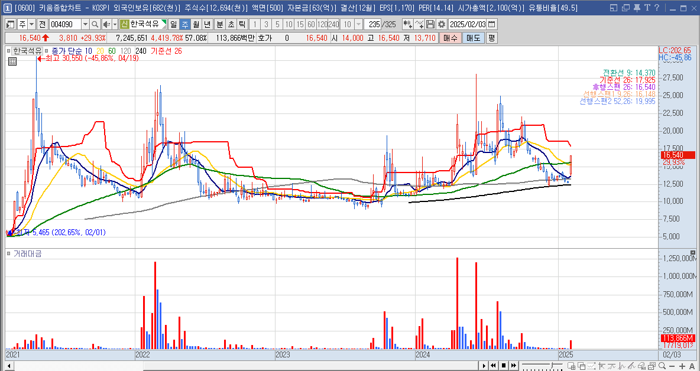Click the add indicator line icon

419,24
